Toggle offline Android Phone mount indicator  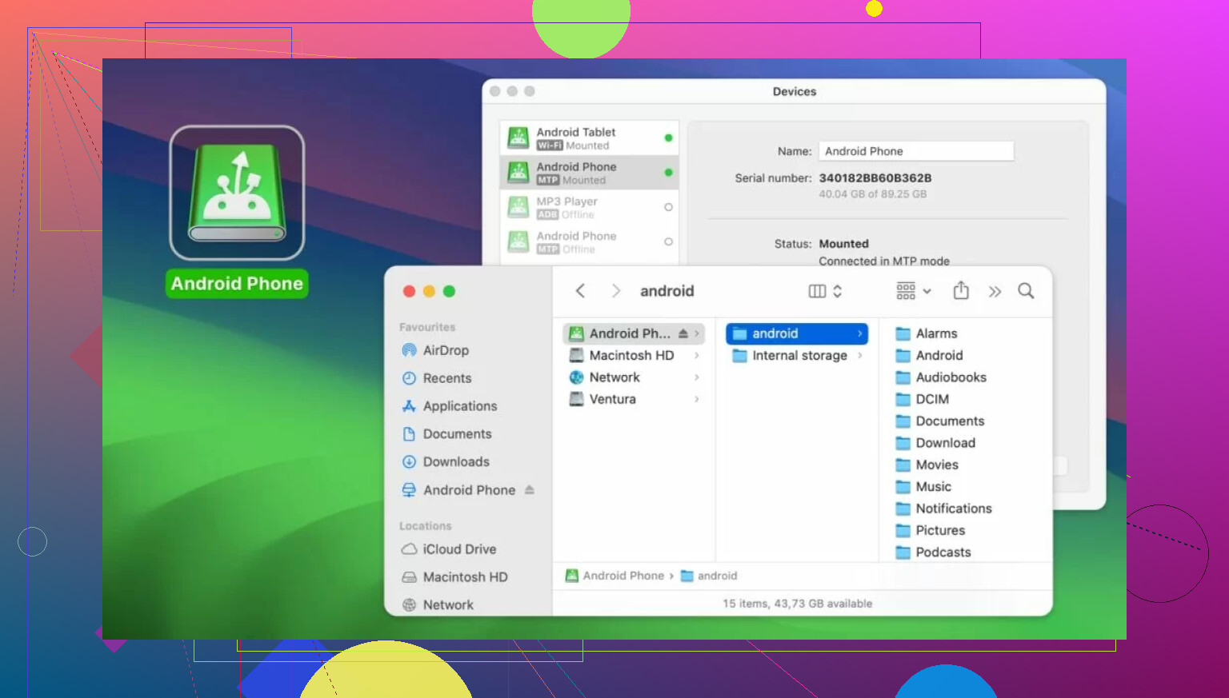tap(668, 241)
